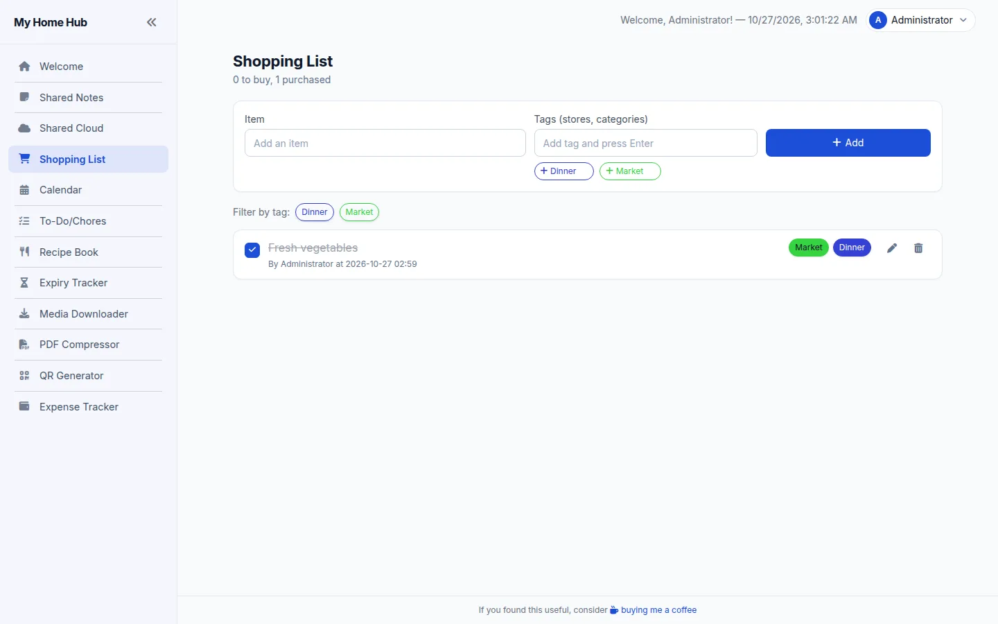998x624 pixels.
Task: Add the suggested Market tag
Action: click(629, 171)
